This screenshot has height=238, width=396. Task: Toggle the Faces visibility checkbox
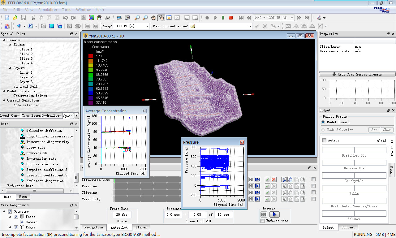coord(16,217)
